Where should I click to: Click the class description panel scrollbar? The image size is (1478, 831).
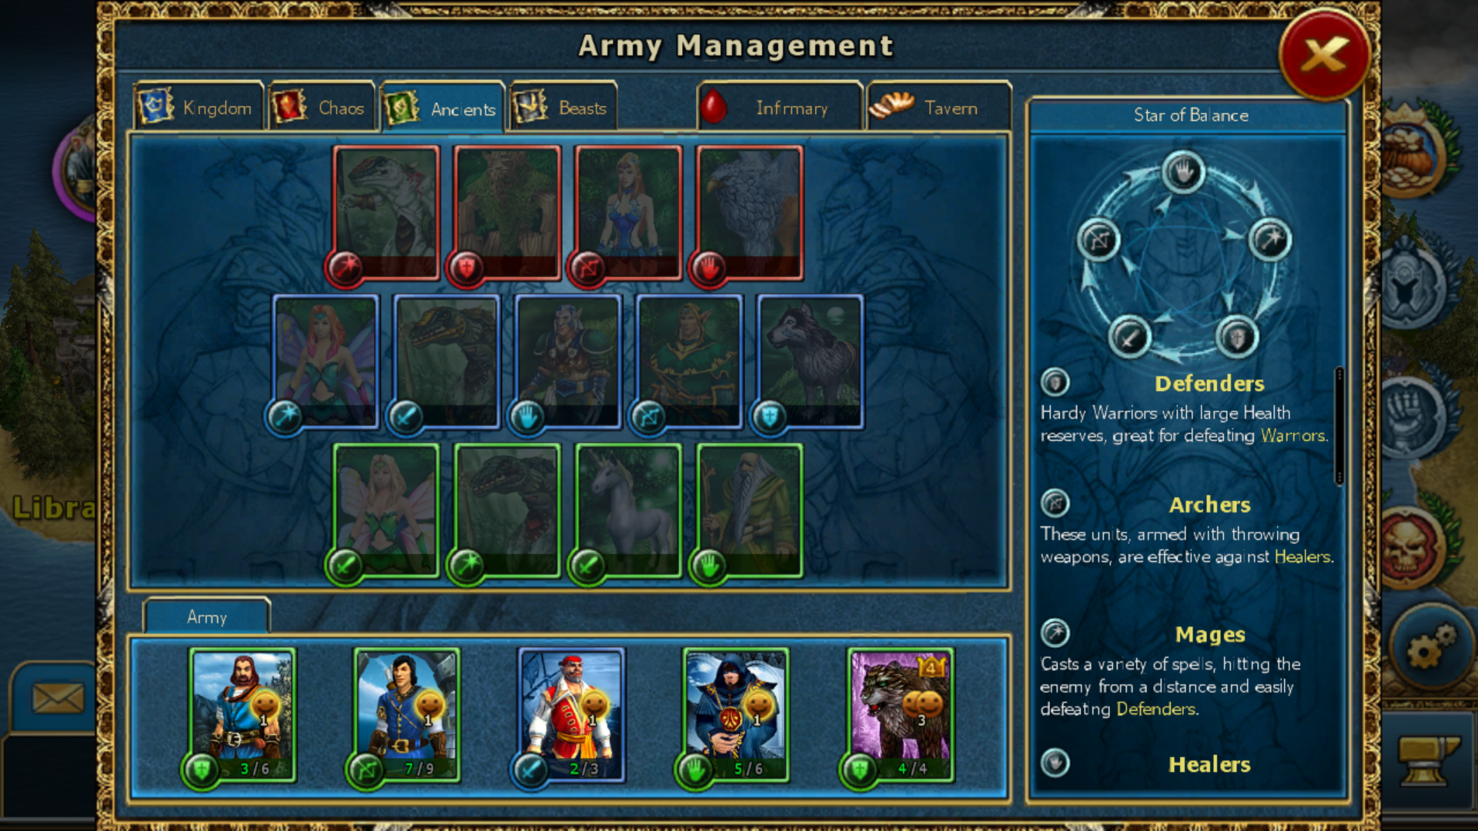(x=1339, y=426)
